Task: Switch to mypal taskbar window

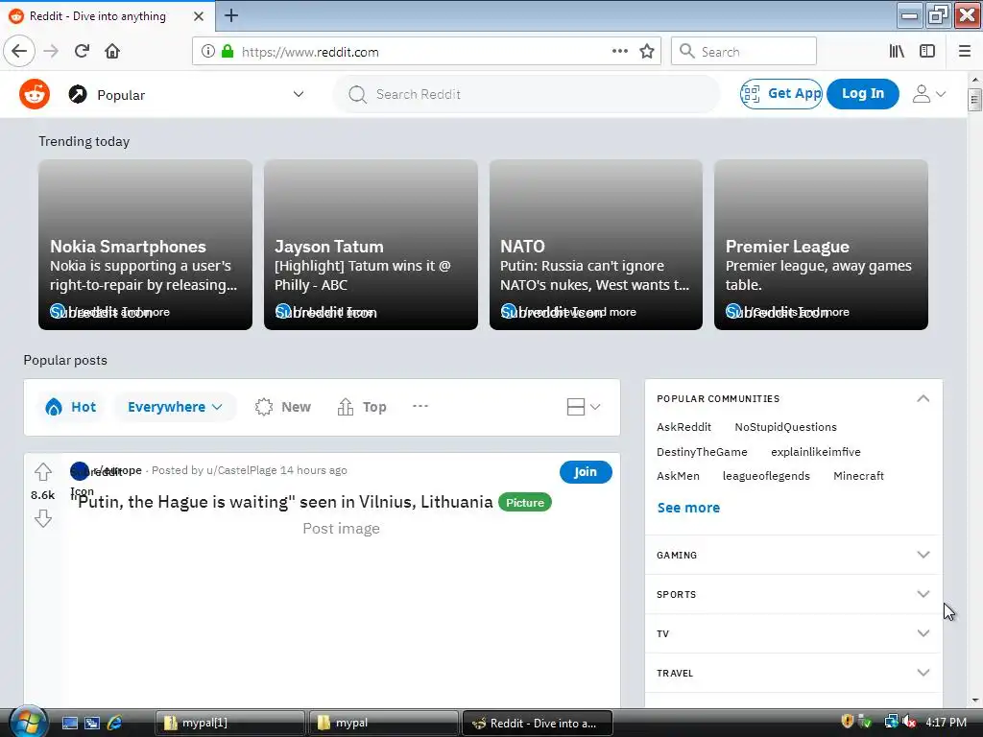Action: click(x=384, y=723)
